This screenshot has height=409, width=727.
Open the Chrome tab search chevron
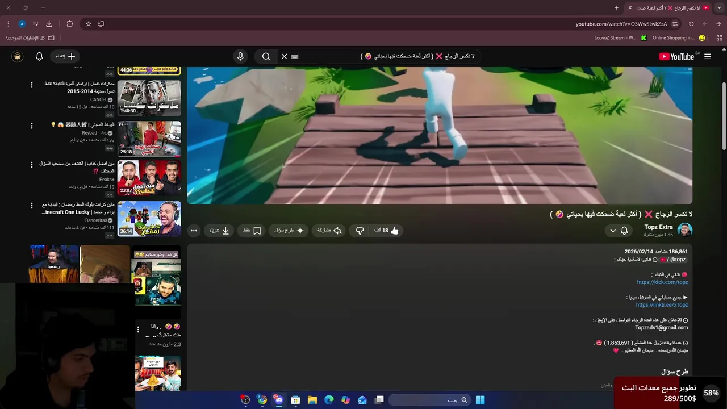coord(719,7)
